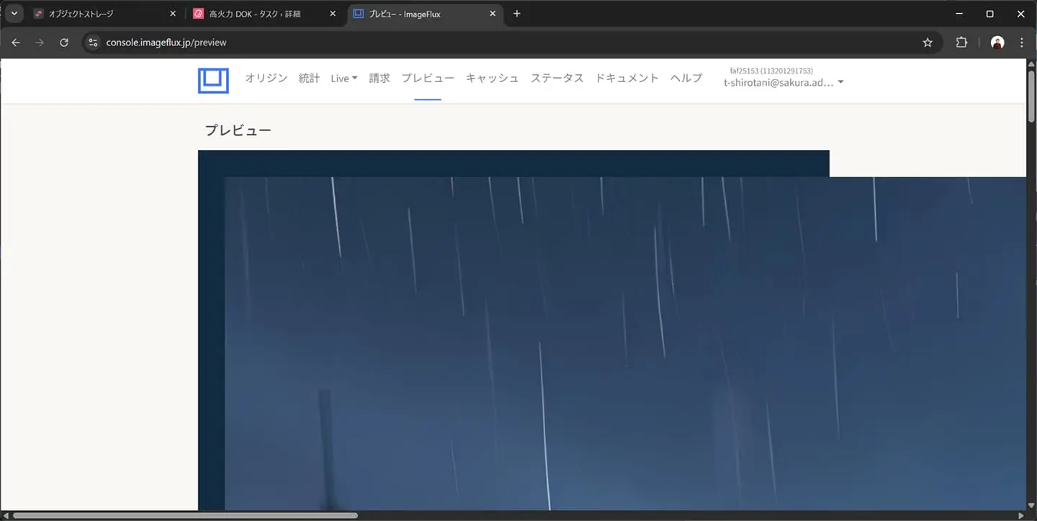Screen dimensions: 1037x521
Task: Open the ドキュメント link
Action: [627, 79]
